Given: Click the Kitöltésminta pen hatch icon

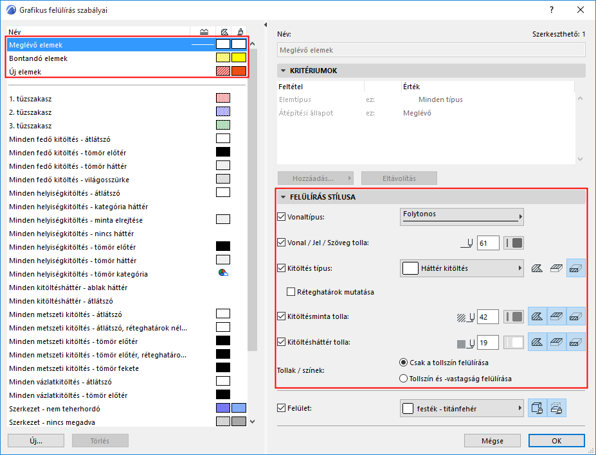Looking at the screenshot, I should pyautogui.click(x=465, y=317).
